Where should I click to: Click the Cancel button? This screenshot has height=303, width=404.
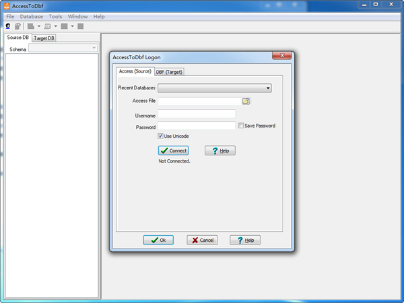202,240
